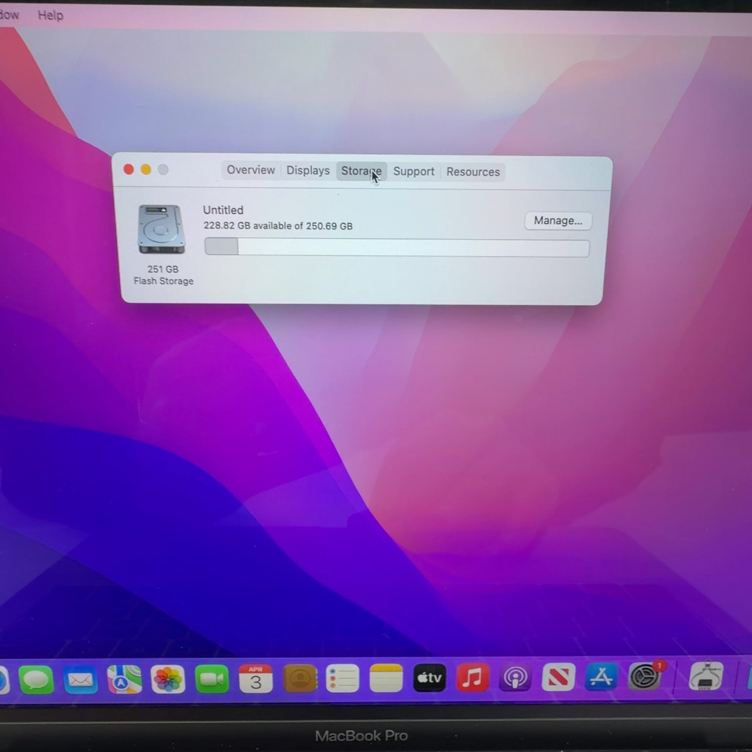The image size is (752, 752).
Task: Open the Calendar app showing Apr 3
Action: point(256,680)
